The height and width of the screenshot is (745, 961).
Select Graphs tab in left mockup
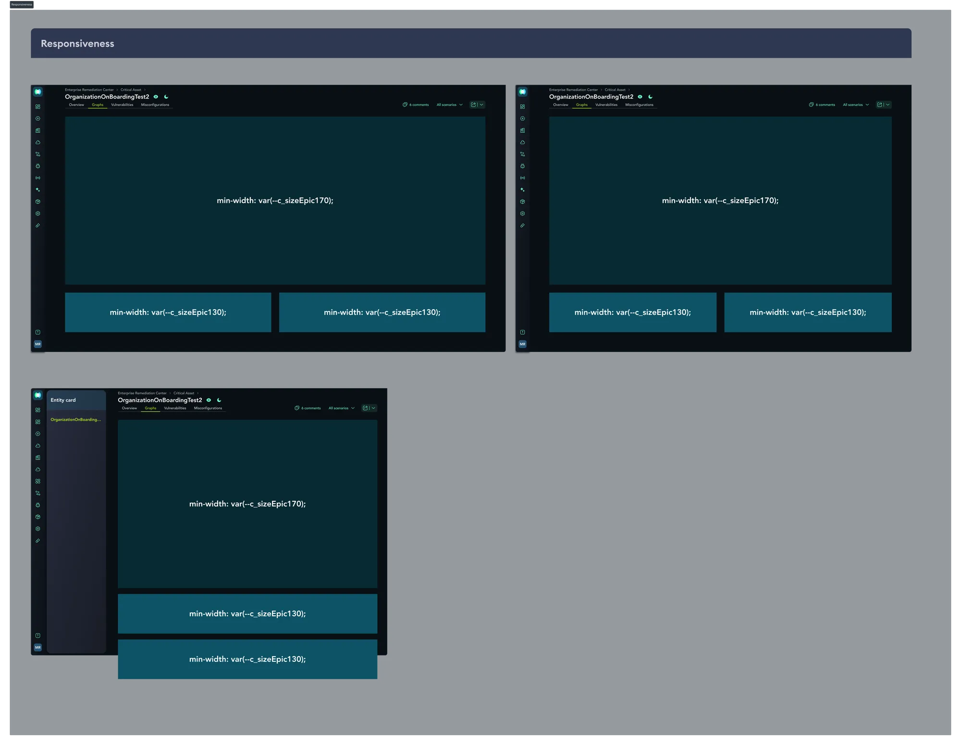coord(98,105)
